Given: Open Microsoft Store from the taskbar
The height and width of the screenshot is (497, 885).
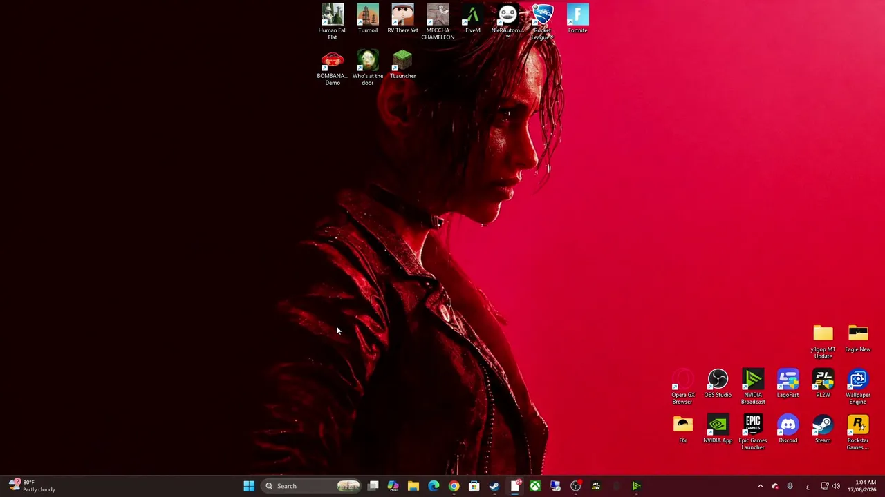Looking at the screenshot, I should pos(474,486).
